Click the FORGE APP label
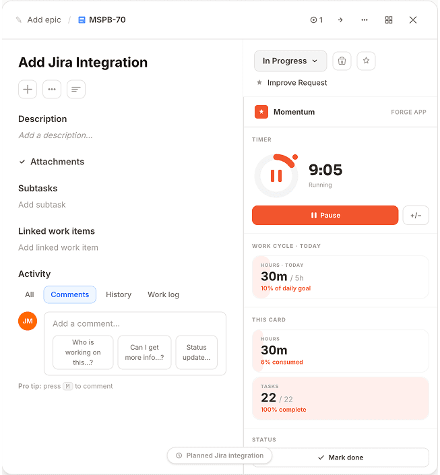Image resolution: width=440 pixels, height=475 pixels. tap(408, 112)
